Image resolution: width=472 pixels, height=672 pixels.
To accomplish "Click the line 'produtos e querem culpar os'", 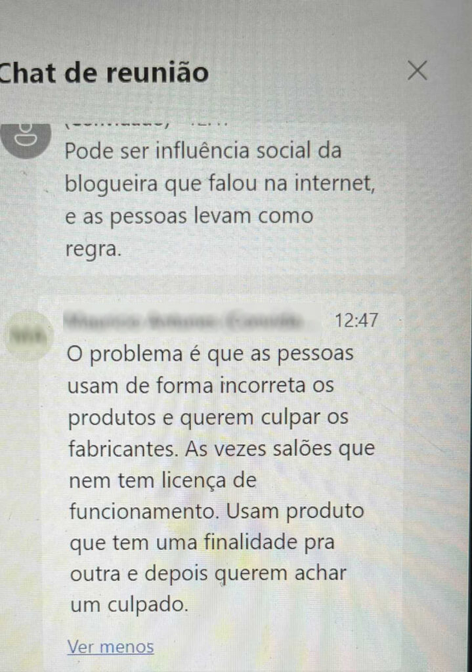I will point(208,417).
